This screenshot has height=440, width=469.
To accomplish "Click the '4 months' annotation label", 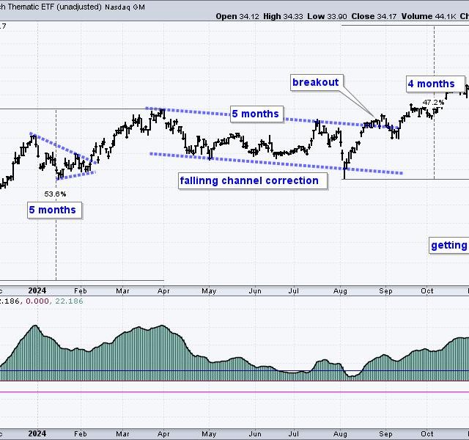I will click(x=436, y=84).
